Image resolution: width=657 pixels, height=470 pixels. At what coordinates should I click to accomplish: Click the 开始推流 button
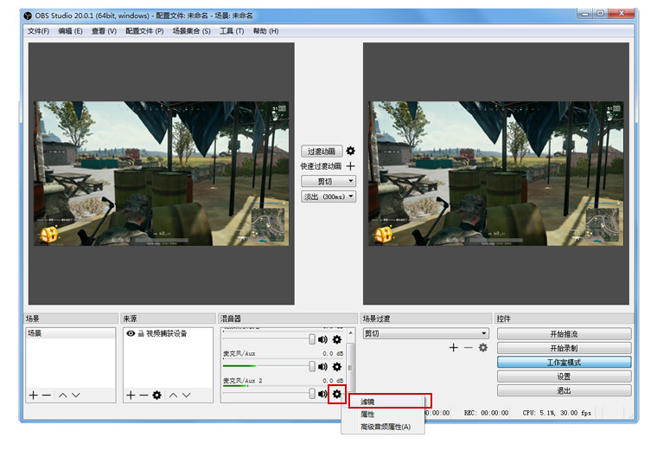(564, 334)
